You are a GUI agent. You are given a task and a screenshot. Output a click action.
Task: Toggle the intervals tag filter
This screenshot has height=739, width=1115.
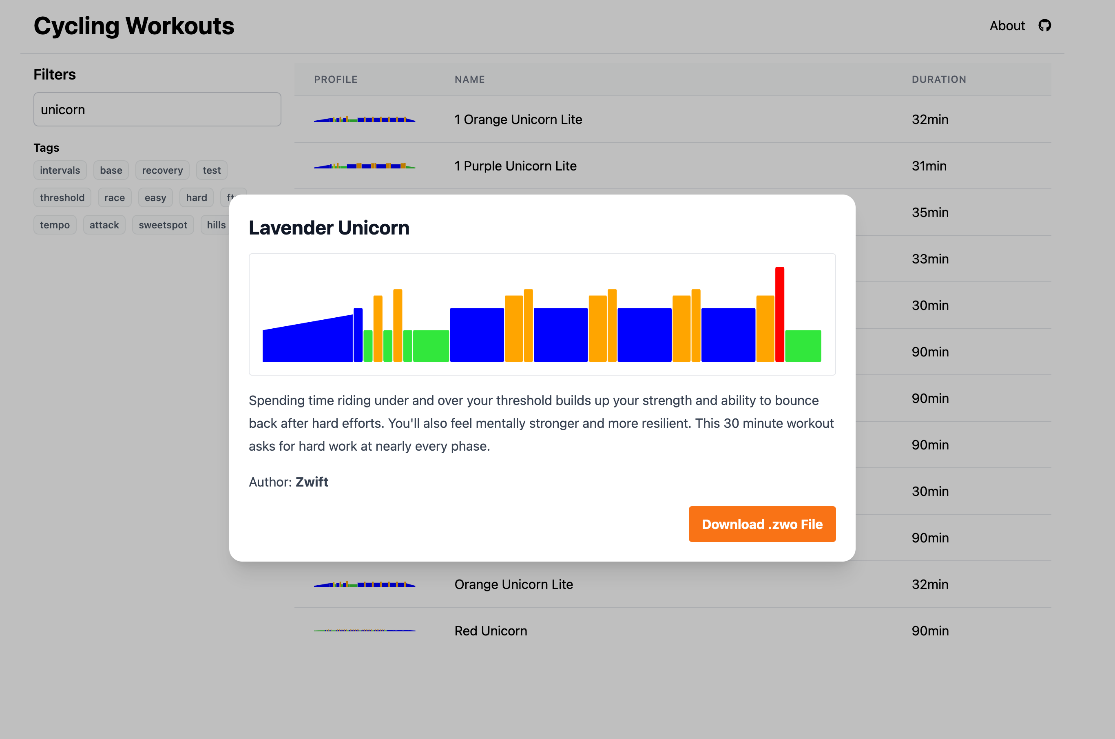pyautogui.click(x=60, y=170)
